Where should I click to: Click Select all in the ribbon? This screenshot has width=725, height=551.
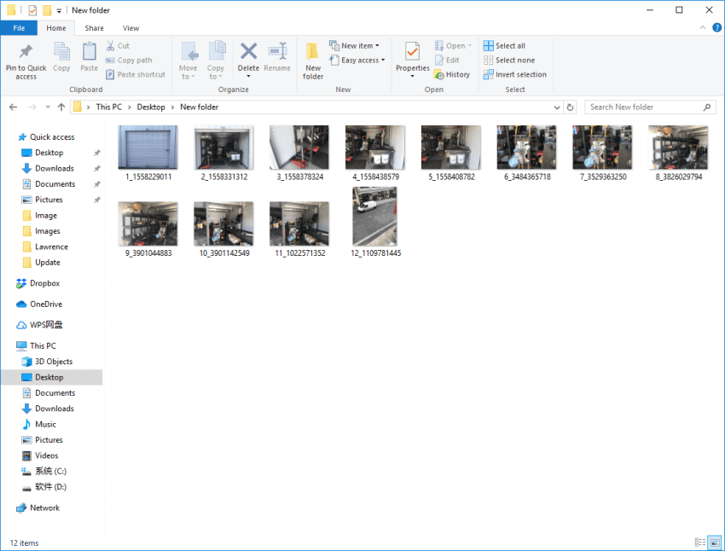click(508, 45)
